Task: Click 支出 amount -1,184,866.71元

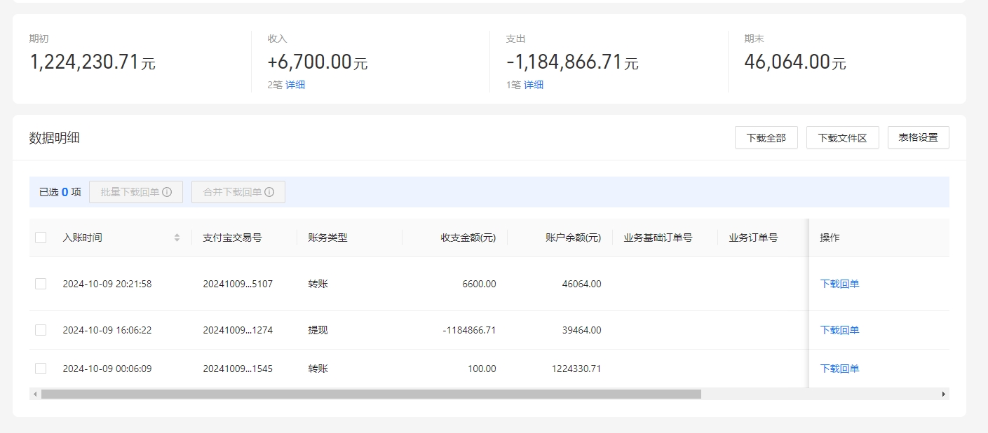Action: coord(572,62)
